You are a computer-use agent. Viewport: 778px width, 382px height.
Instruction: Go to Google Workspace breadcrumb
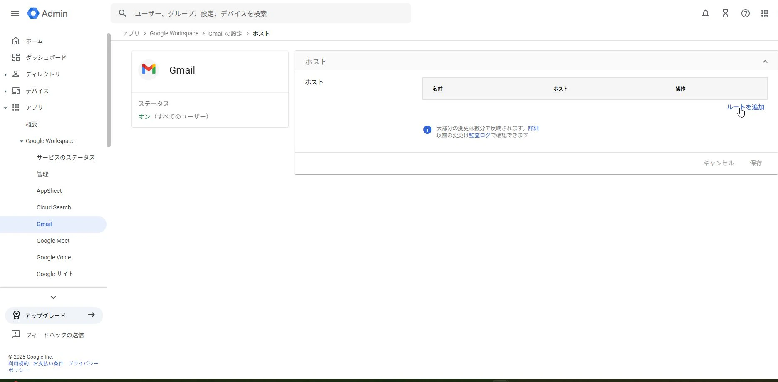tap(174, 33)
